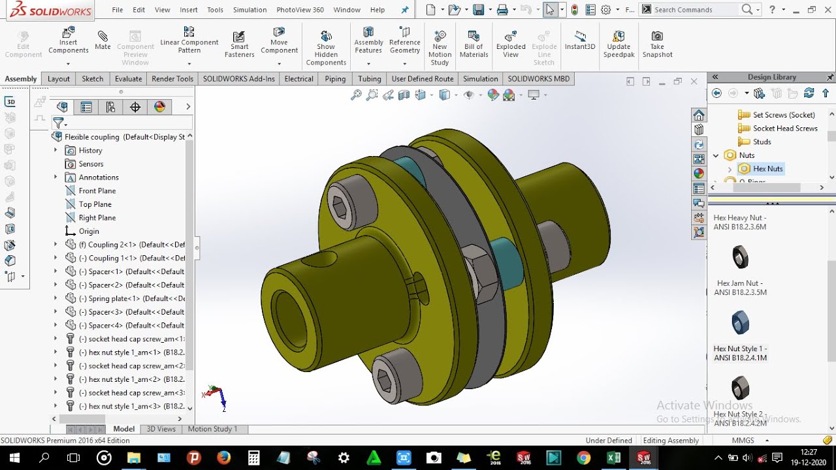Switch to 3D Views tab
This screenshot has height=470, width=836.
[x=161, y=429]
